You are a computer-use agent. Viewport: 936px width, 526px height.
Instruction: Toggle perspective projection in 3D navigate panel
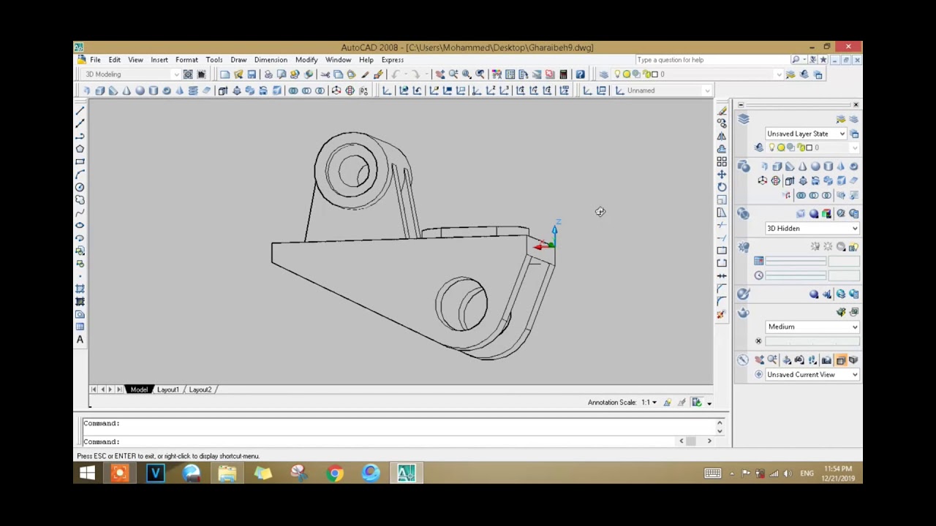(x=853, y=360)
